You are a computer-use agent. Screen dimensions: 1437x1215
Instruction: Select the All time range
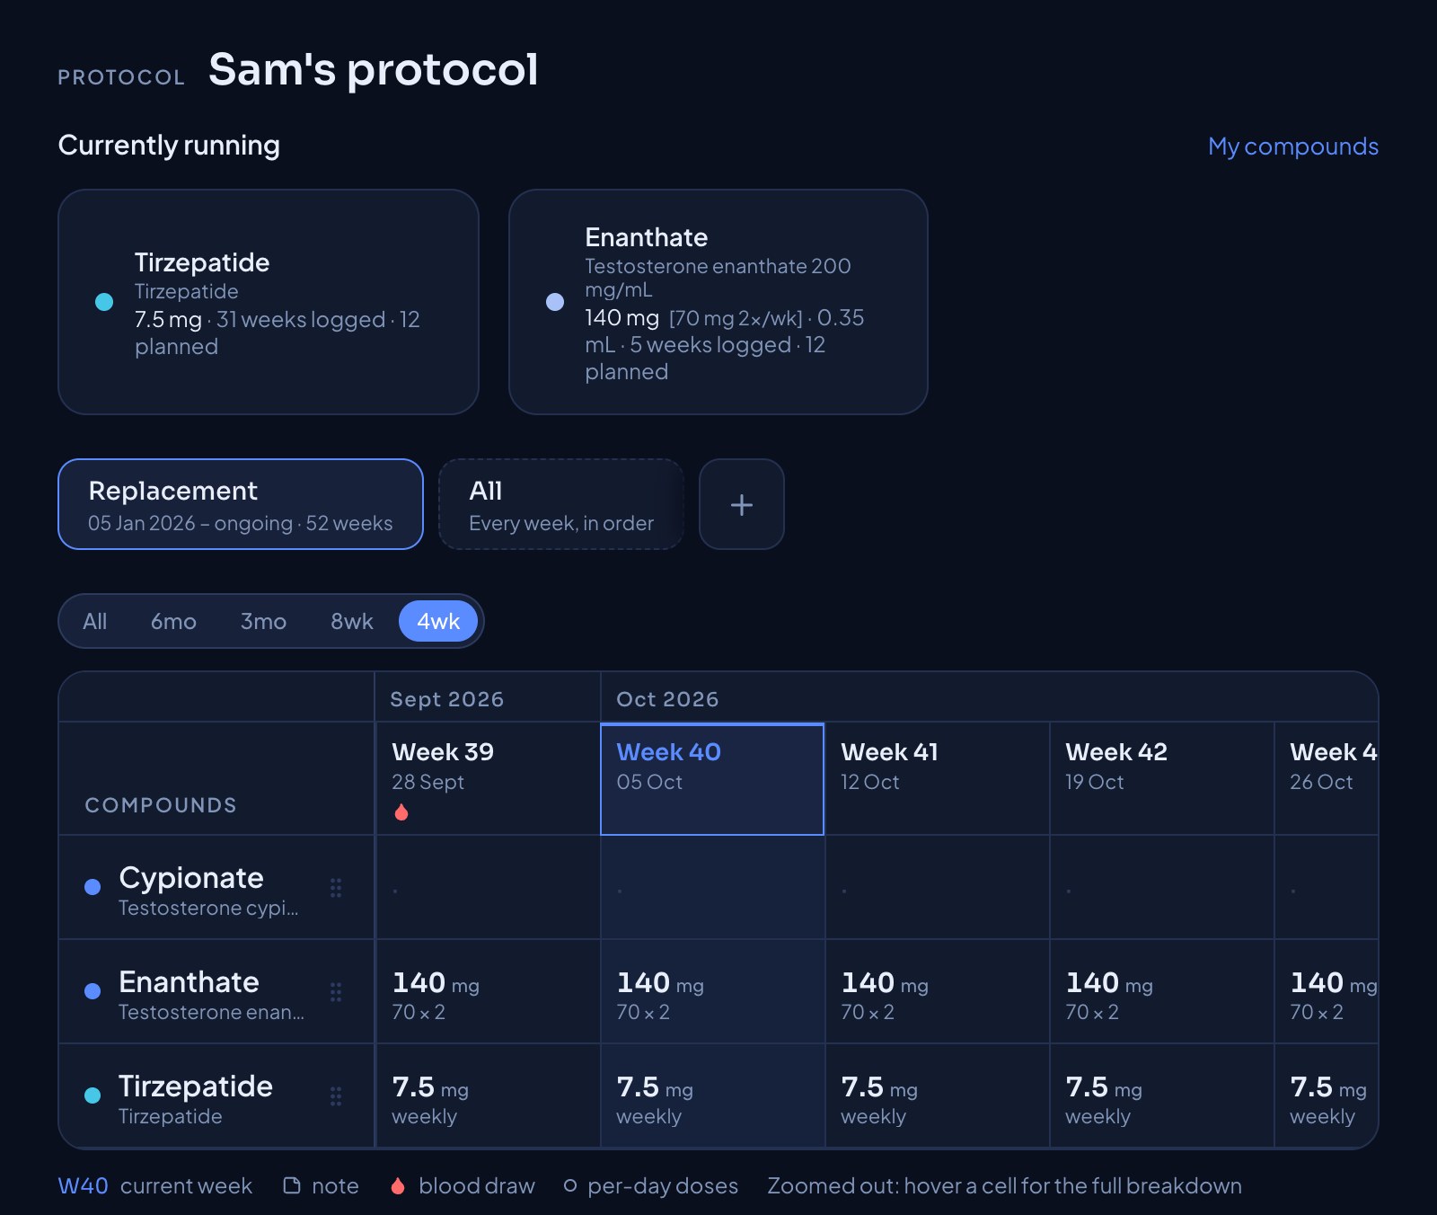pos(94,621)
